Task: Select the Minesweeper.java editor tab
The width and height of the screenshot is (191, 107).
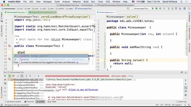Action: coord(106,12)
